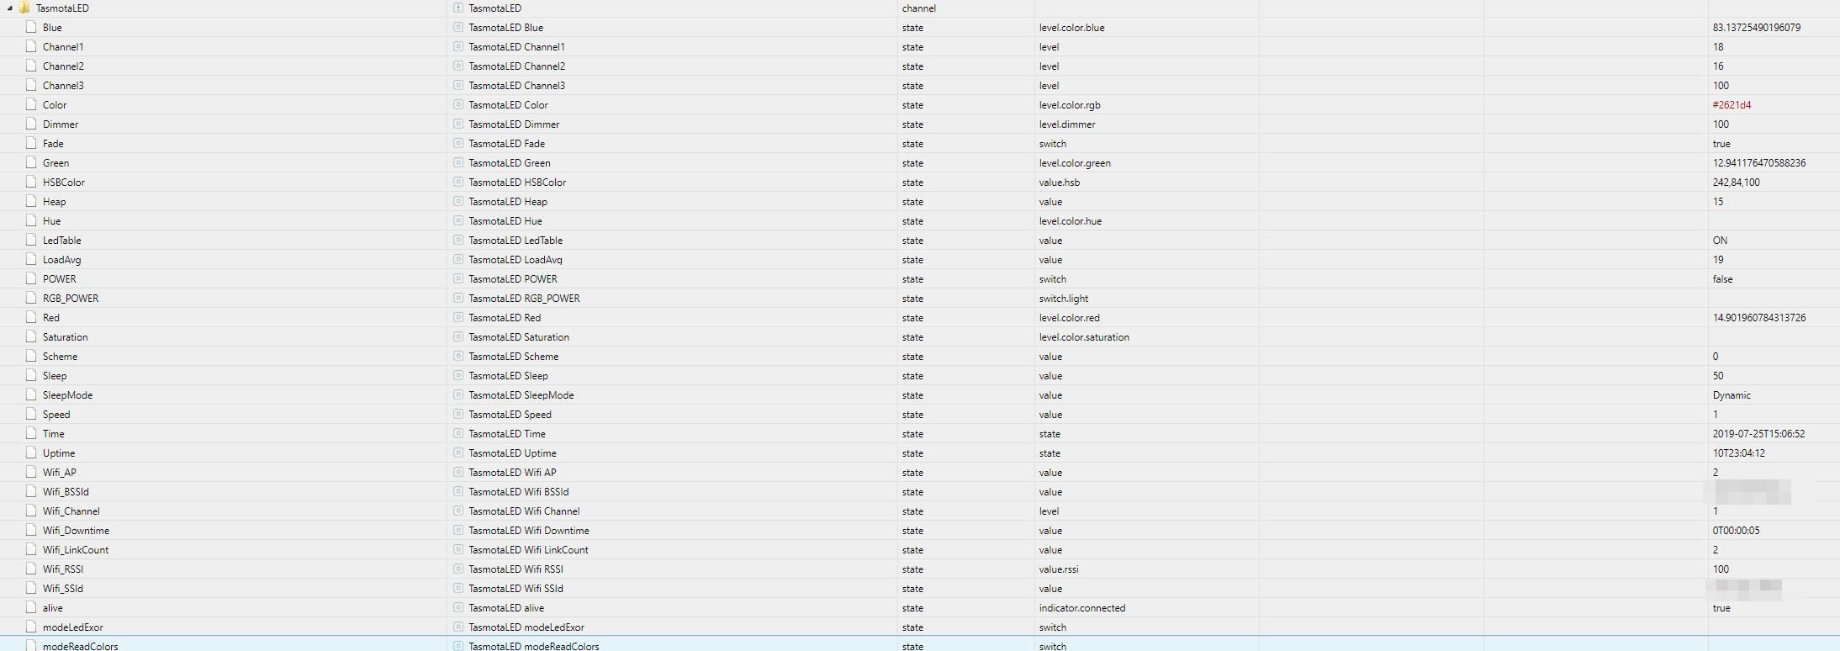Click the role text level.color.hue
Screen dimensions: 1840x651
point(1071,220)
